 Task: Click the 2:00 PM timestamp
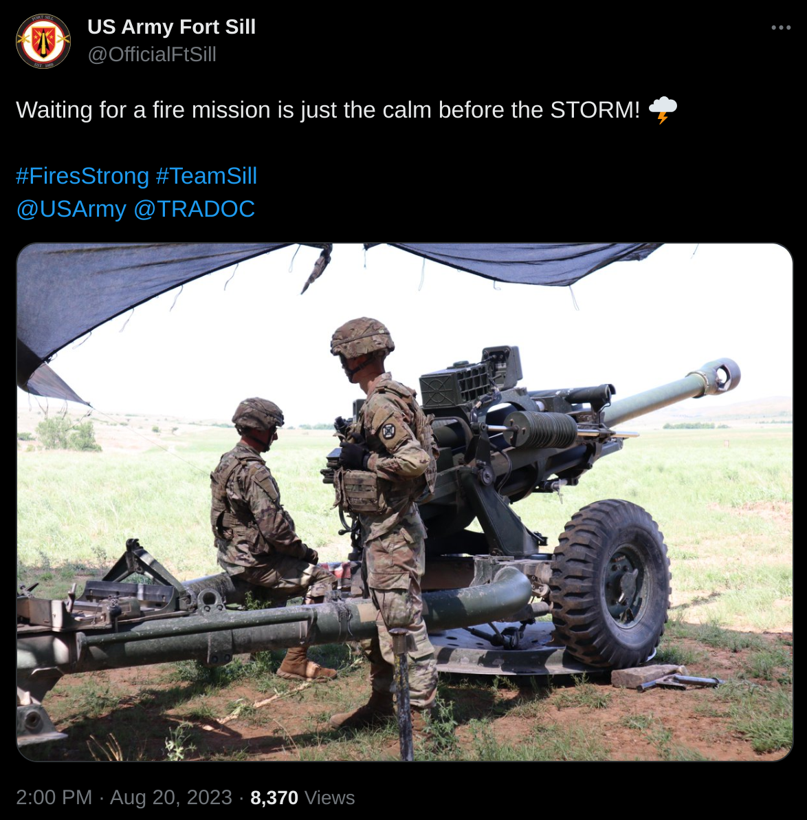(x=54, y=797)
